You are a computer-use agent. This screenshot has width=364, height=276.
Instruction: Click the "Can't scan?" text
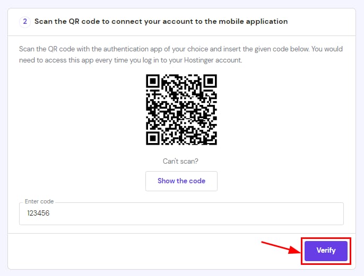[x=181, y=161]
